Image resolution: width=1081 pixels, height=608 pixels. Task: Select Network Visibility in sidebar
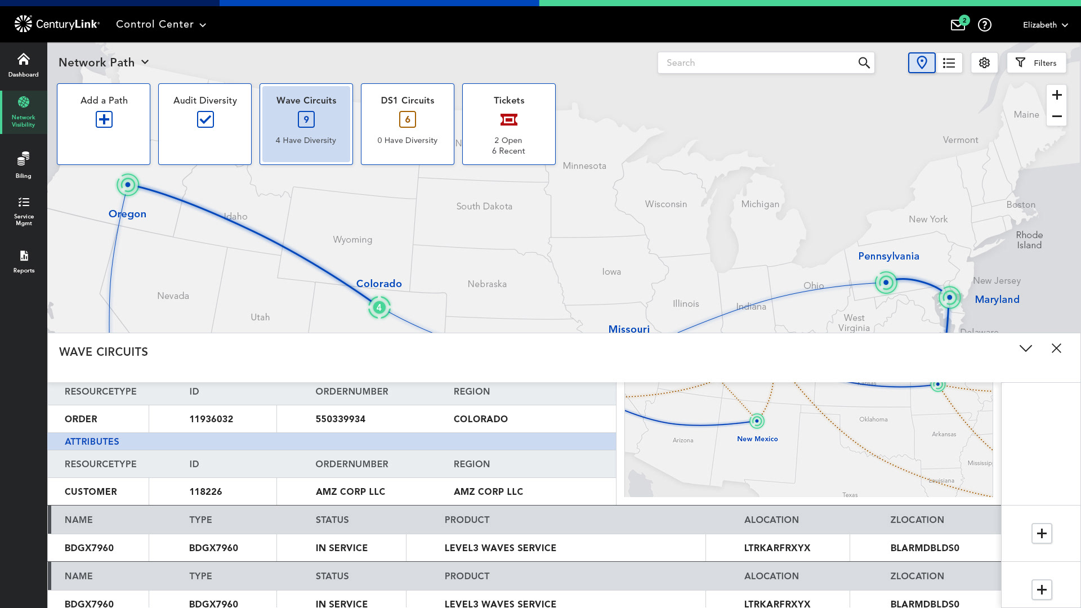(x=24, y=112)
